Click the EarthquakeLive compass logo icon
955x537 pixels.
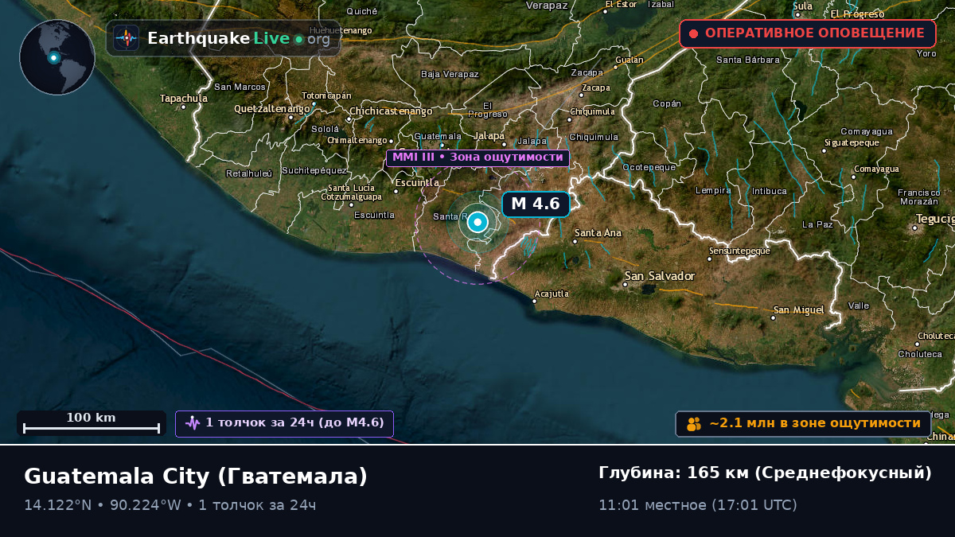[x=126, y=38]
